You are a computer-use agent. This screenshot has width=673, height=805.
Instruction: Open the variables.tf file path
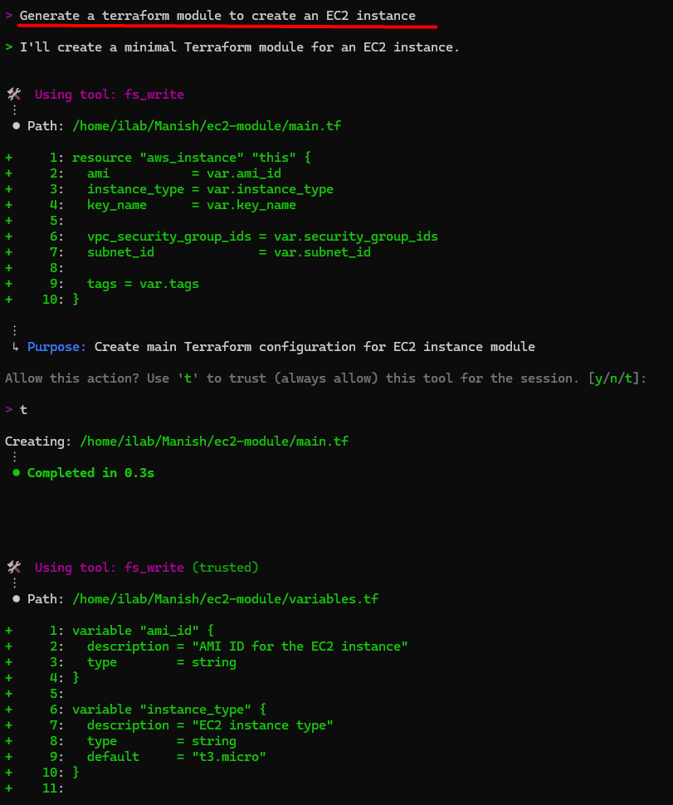pyautogui.click(x=225, y=599)
